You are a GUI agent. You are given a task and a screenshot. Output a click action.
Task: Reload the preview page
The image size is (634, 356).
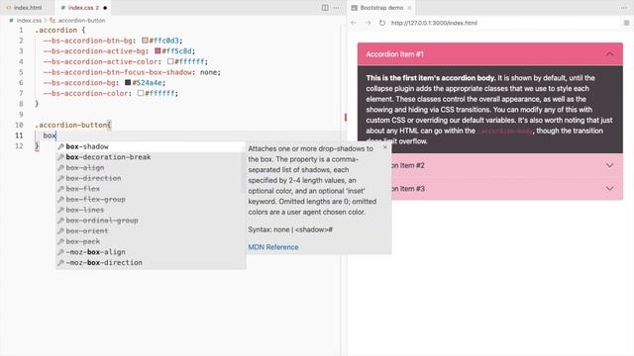click(382, 23)
